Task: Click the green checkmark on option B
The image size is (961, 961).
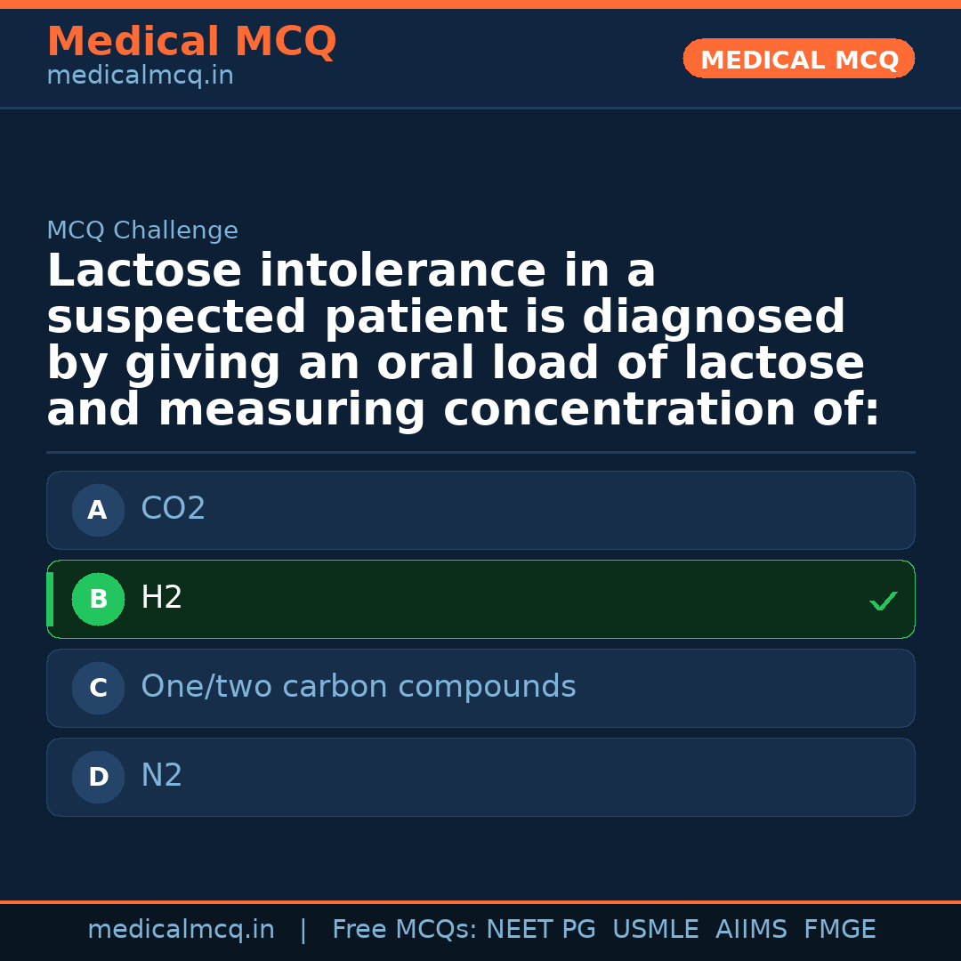Action: [x=883, y=602]
